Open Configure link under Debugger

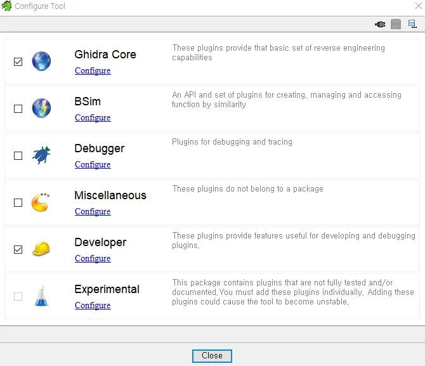pos(93,164)
